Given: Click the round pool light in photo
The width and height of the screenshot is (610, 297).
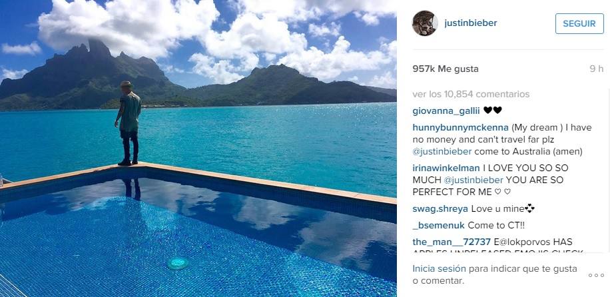Looking at the screenshot, I should click(178, 264).
